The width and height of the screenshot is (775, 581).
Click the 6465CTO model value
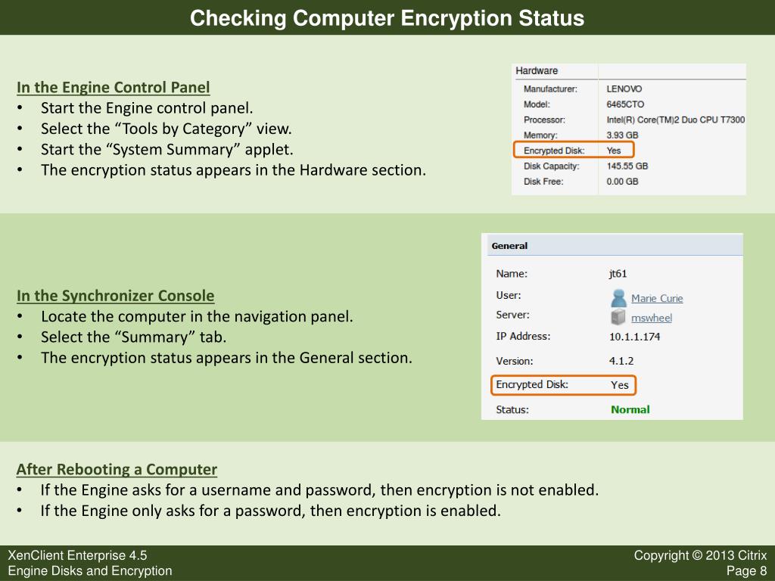[625, 104]
